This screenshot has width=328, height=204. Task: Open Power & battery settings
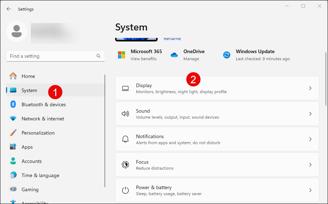coord(217,190)
